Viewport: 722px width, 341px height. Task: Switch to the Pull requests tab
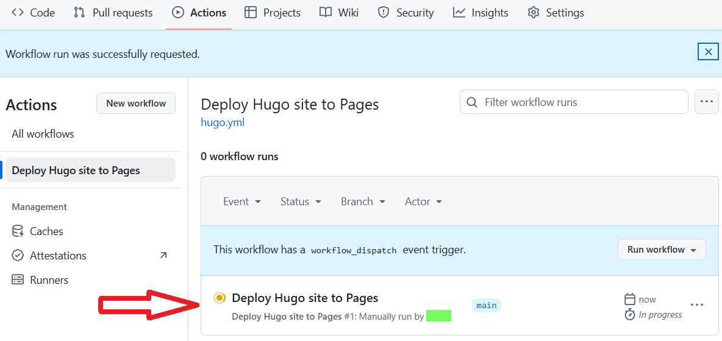coord(113,13)
